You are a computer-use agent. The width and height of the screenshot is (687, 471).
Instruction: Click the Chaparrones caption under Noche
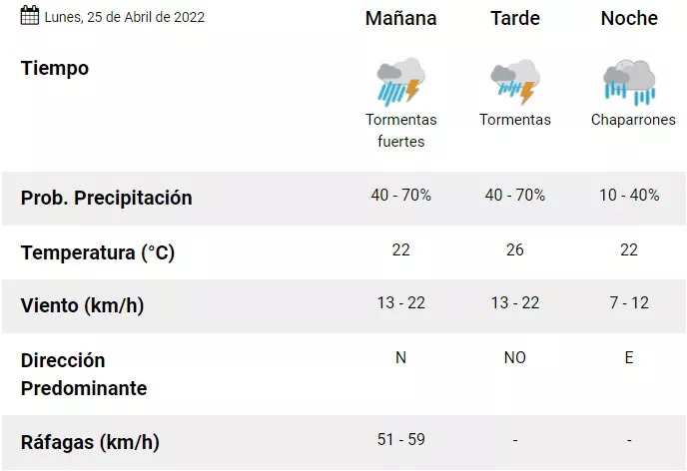tap(633, 120)
